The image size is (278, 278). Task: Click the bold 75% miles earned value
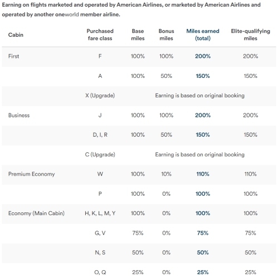[x=203, y=233]
